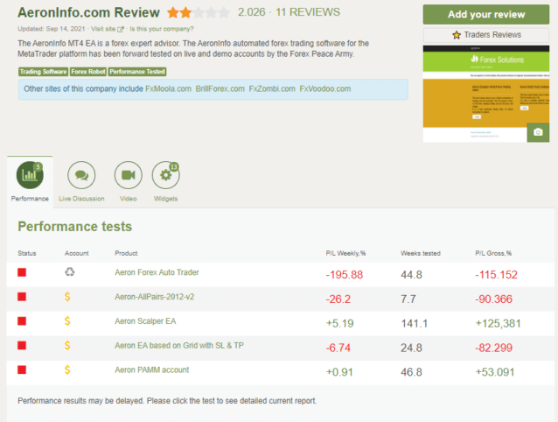The width and height of the screenshot is (558, 422).
Task: Open Aeron PAMM account test
Action: (x=151, y=370)
